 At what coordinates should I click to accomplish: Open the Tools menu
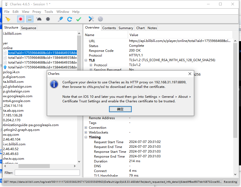click(x=48, y=12)
